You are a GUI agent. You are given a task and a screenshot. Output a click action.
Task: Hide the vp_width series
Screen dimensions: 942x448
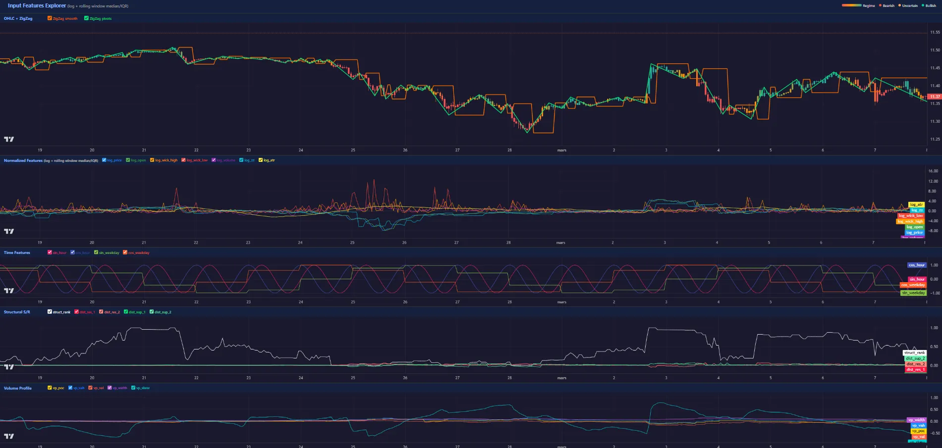pos(110,388)
